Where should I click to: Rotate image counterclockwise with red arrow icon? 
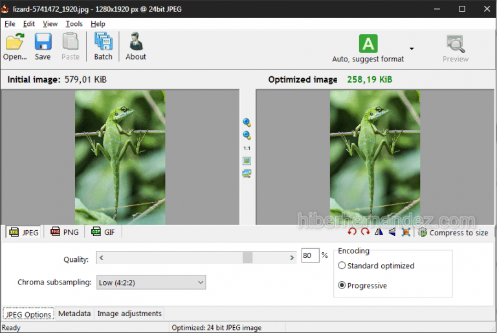click(x=353, y=232)
